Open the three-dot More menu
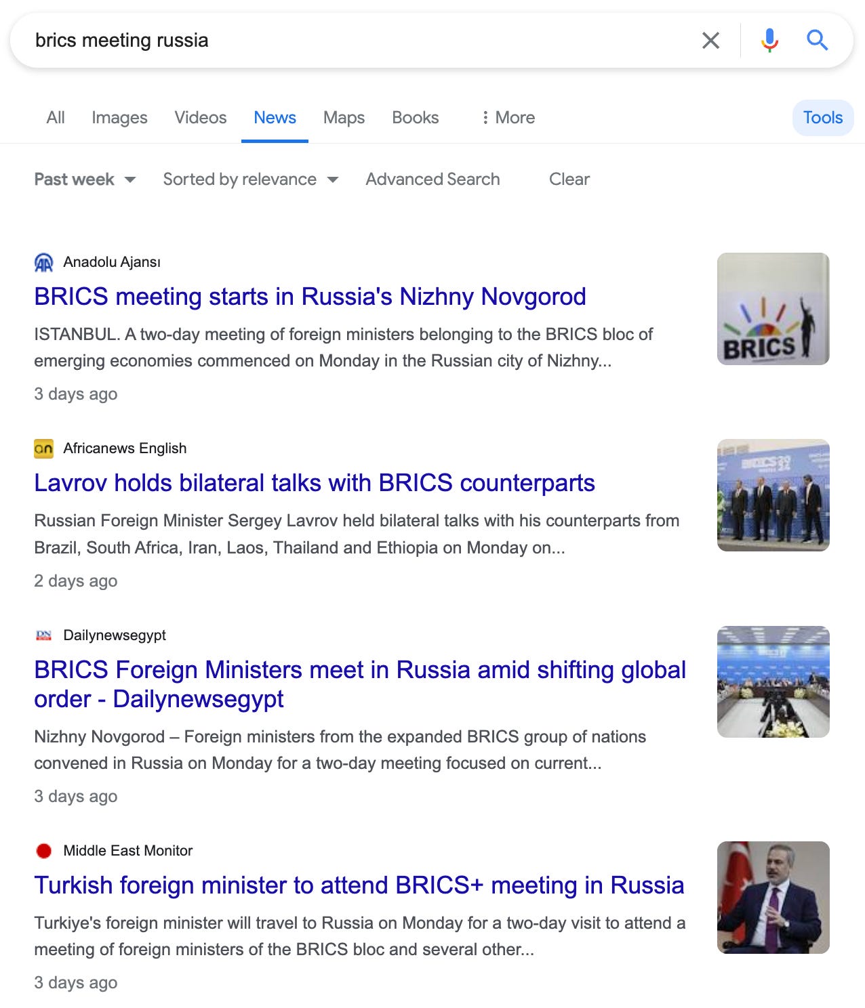 pyautogui.click(x=508, y=118)
